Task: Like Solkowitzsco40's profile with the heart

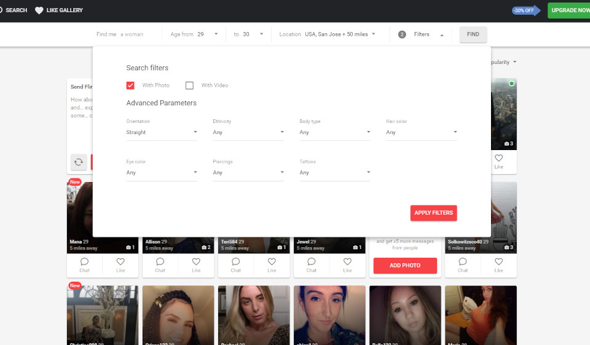Action: coord(498,264)
